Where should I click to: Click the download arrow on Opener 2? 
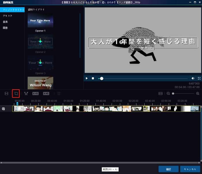tap(40, 41)
